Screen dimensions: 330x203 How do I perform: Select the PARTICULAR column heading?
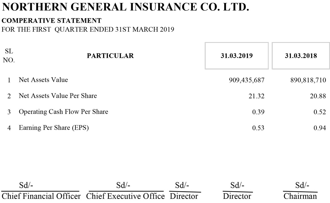click(x=110, y=56)
